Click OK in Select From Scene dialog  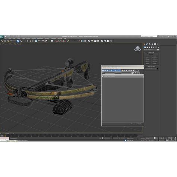point(131,124)
